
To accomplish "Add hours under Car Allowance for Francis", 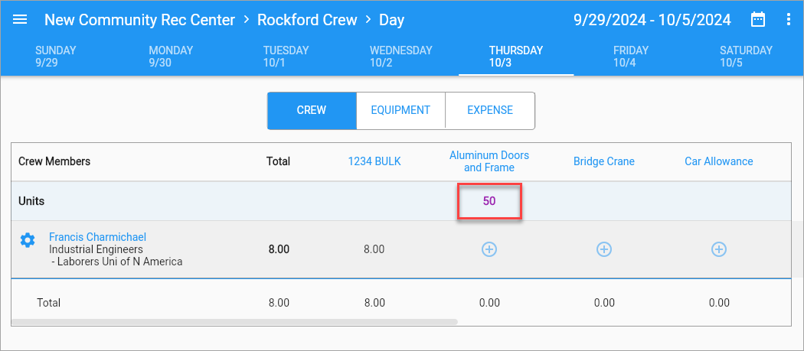I will click(x=719, y=249).
